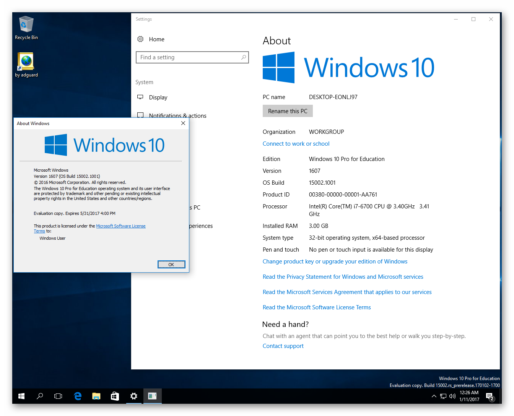The width and height of the screenshot is (514, 416).
Task: Focus the Find a setting search box
Action: (192, 57)
